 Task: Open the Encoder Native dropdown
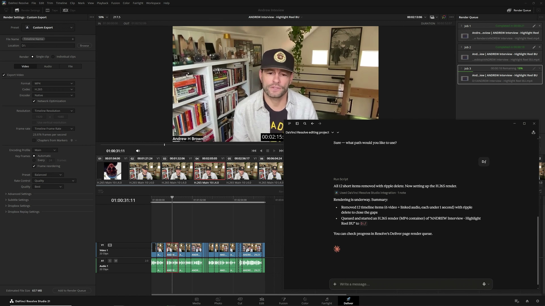(x=53, y=95)
